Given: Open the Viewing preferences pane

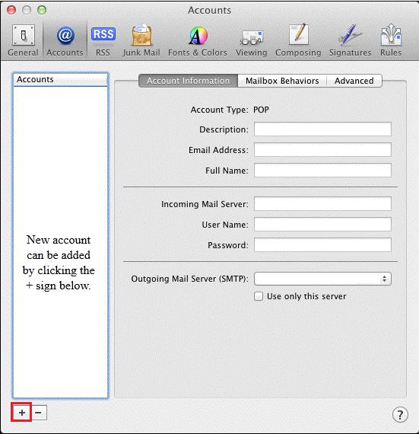Looking at the screenshot, I should click(x=252, y=40).
